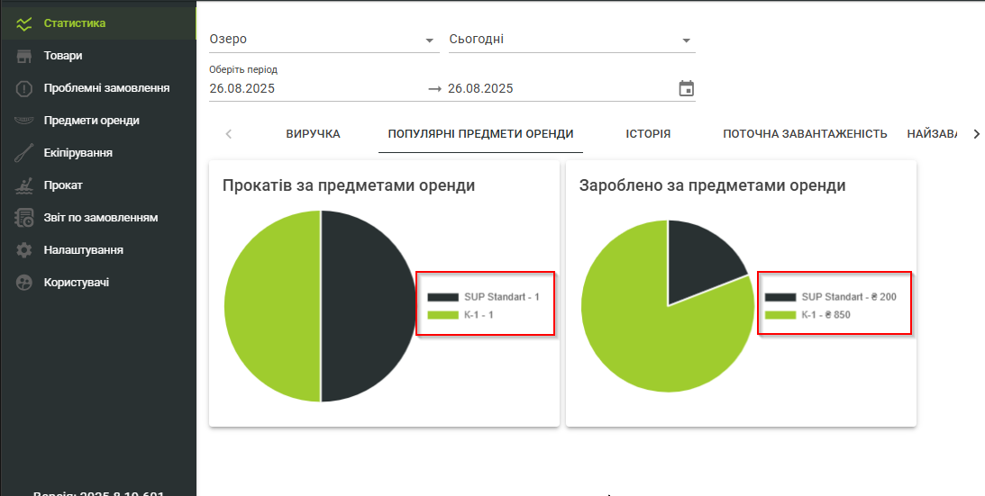The height and width of the screenshot is (496, 985).
Task: Click the dark half of rentals pie chart
Action: point(369,306)
